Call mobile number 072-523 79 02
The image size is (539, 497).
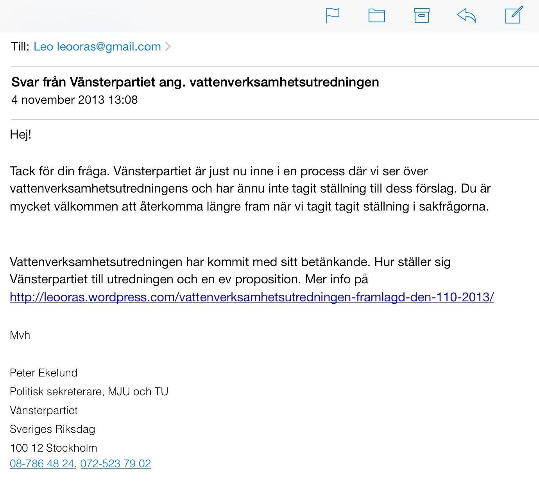116,464
